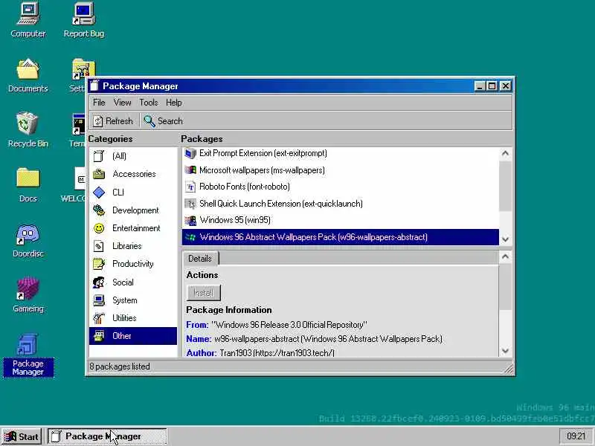Select the Development category

133,210
